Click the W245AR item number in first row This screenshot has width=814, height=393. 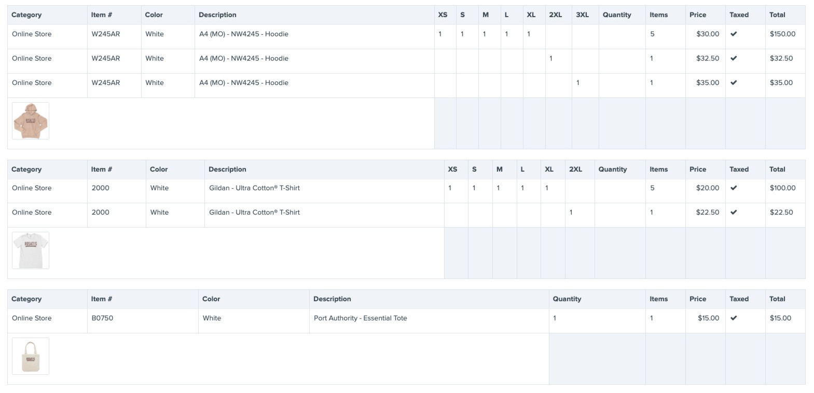[105, 34]
